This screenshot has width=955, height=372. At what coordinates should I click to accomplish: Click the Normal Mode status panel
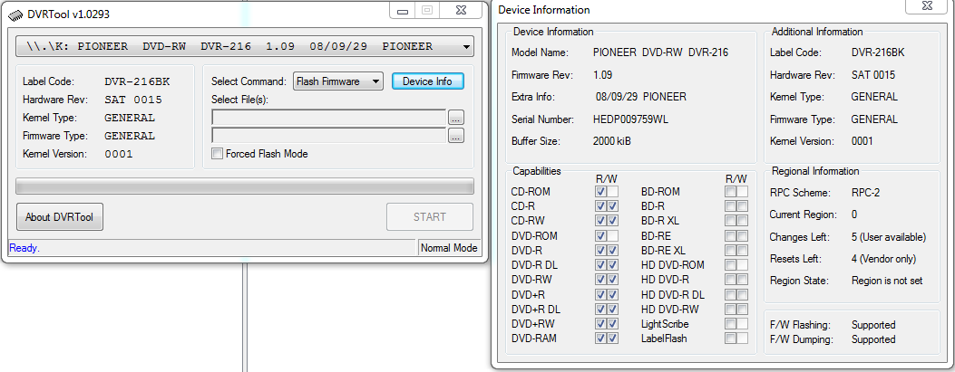[449, 248]
